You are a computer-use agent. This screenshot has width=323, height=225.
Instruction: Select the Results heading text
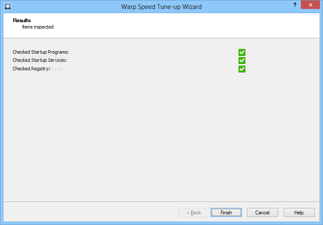pos(22,20)
